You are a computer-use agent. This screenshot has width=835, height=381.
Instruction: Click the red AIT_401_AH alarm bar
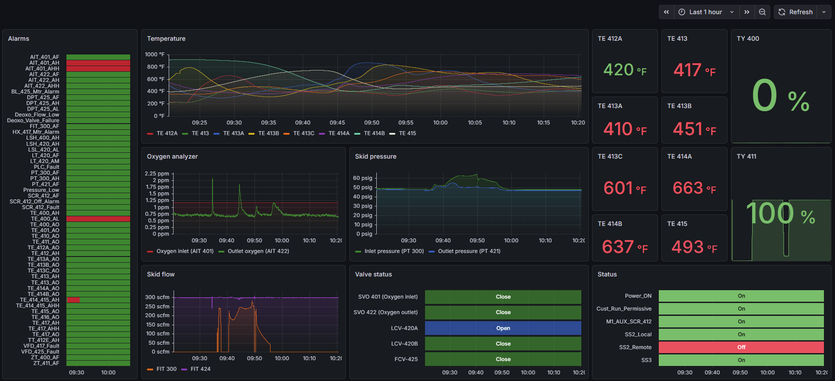pyautogui.click(x=98, y=63)
